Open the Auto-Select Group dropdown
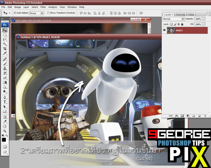The height and width of the screenshot is (168, 211). [x=42, y=13]
